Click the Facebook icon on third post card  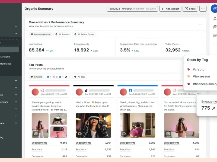[x=130, y=91]
